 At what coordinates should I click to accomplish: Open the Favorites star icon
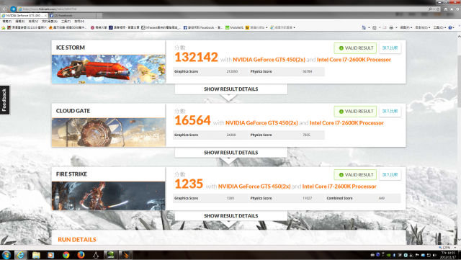pos(452,9)
